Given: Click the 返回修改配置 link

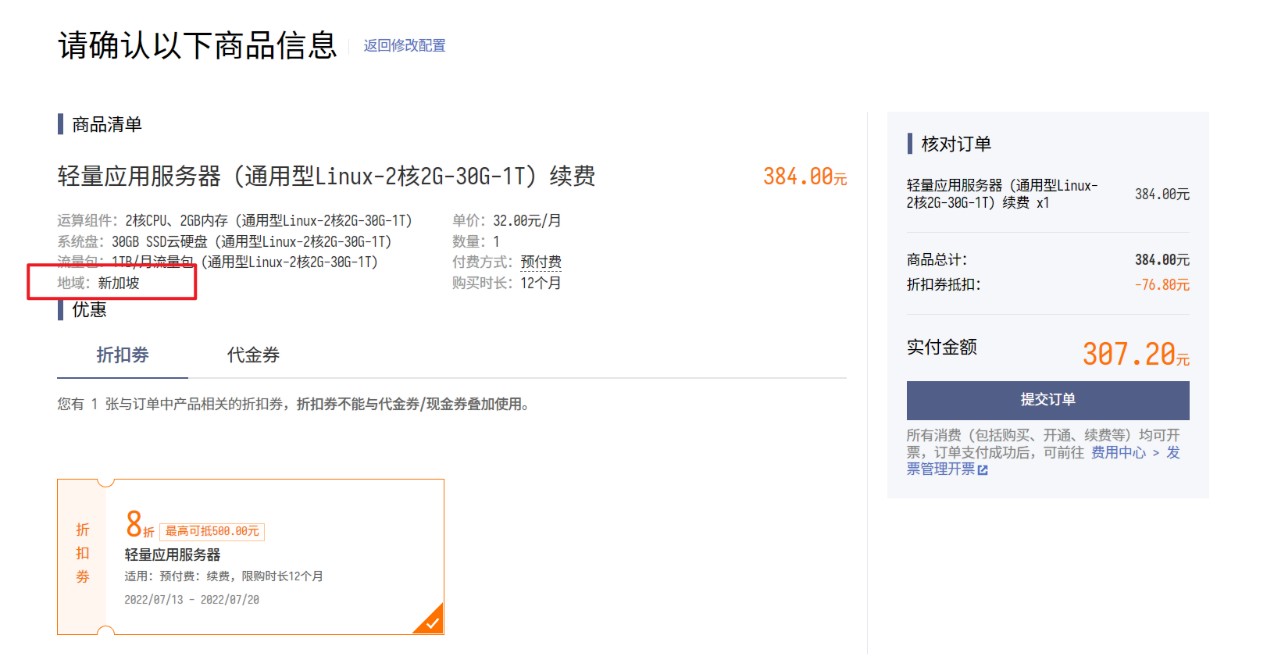Looking at the screenshot, I should (x=404, y=45).
